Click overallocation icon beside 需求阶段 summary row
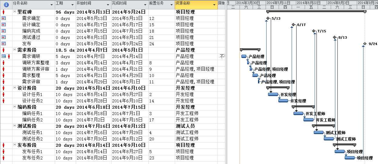 (4, 50)
